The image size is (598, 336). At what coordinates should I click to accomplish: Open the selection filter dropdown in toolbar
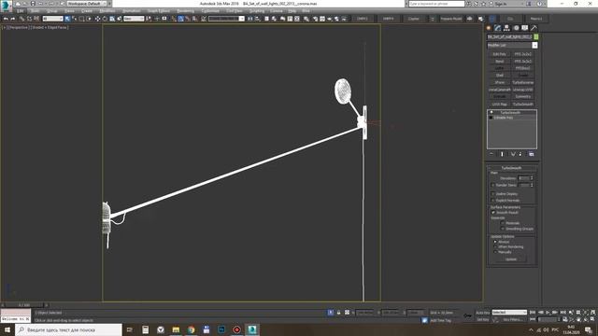[52, 19]
